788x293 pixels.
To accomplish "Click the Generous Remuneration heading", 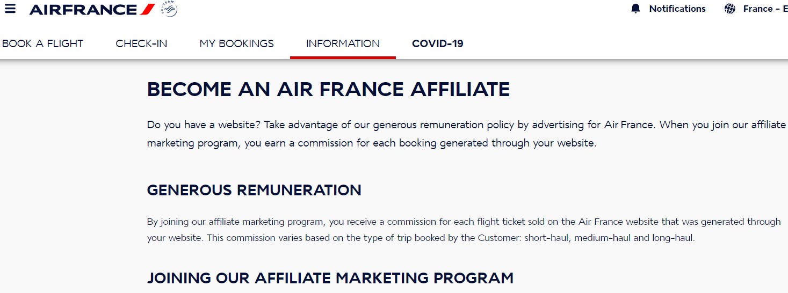I will coord(254,190).
